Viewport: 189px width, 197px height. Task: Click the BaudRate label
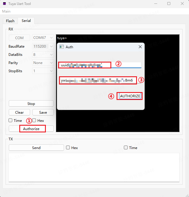coord(16,46)
